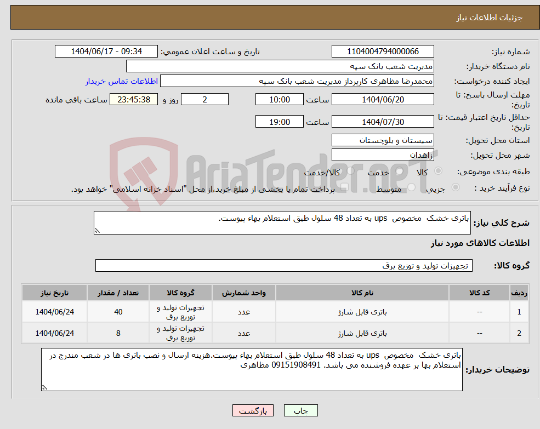
Task: Select متوسط as نوع فرآیند خرید
Action: (412, 187)
